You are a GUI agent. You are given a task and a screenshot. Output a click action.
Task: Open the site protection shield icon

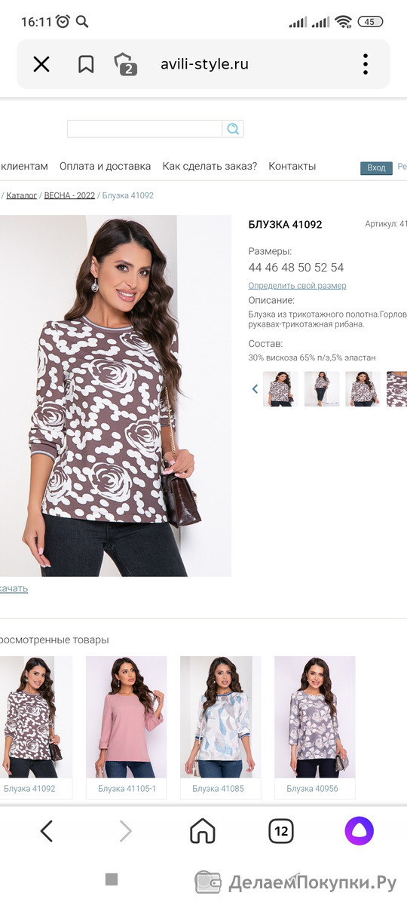coord(124,64)
